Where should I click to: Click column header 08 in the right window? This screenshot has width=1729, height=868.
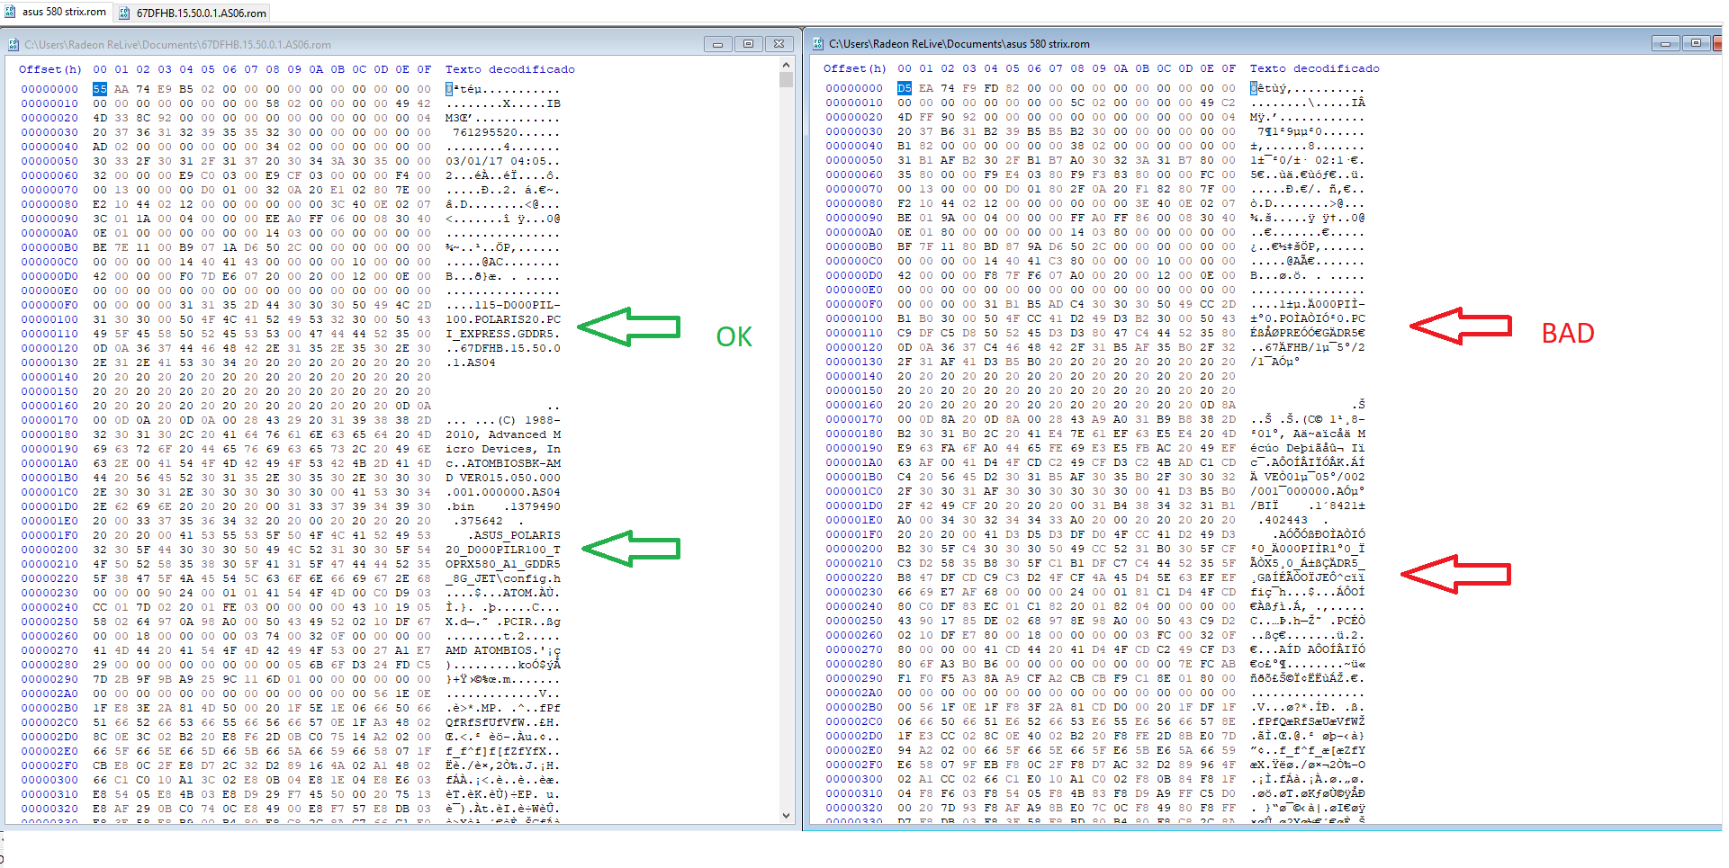pyautogui.click(x=1077, y=68)
